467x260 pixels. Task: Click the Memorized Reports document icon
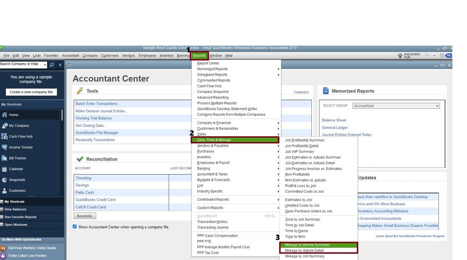pos(326,91)
